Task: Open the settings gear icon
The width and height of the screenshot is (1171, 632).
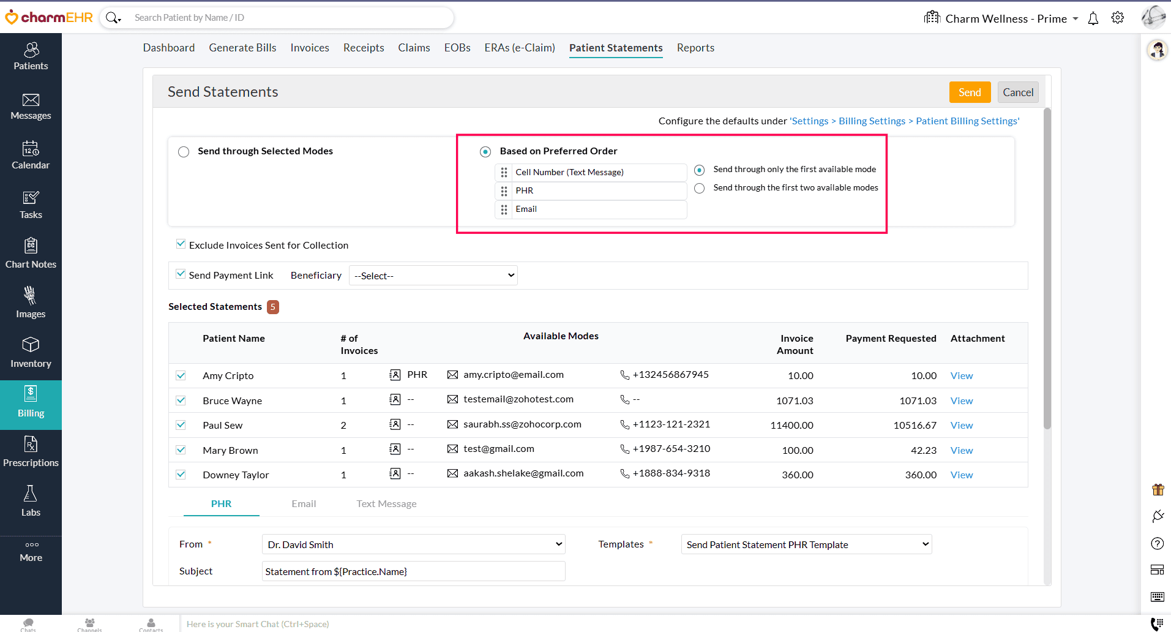Action: [x=1118, y=18]
